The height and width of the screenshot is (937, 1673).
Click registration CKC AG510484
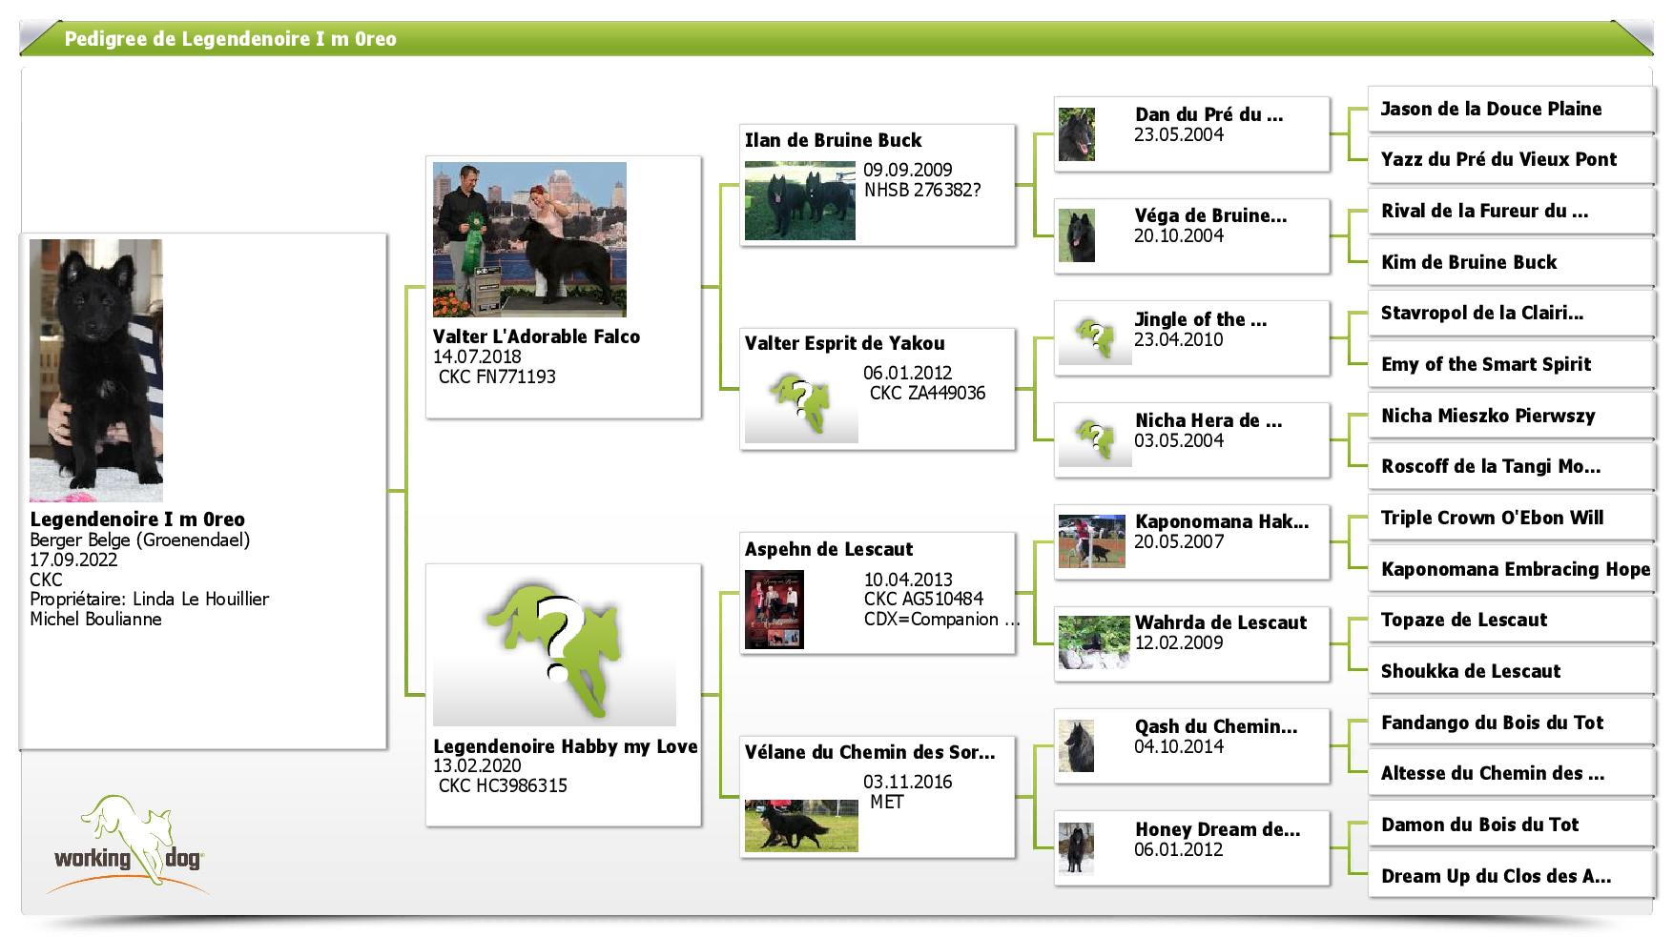[923, 599]
